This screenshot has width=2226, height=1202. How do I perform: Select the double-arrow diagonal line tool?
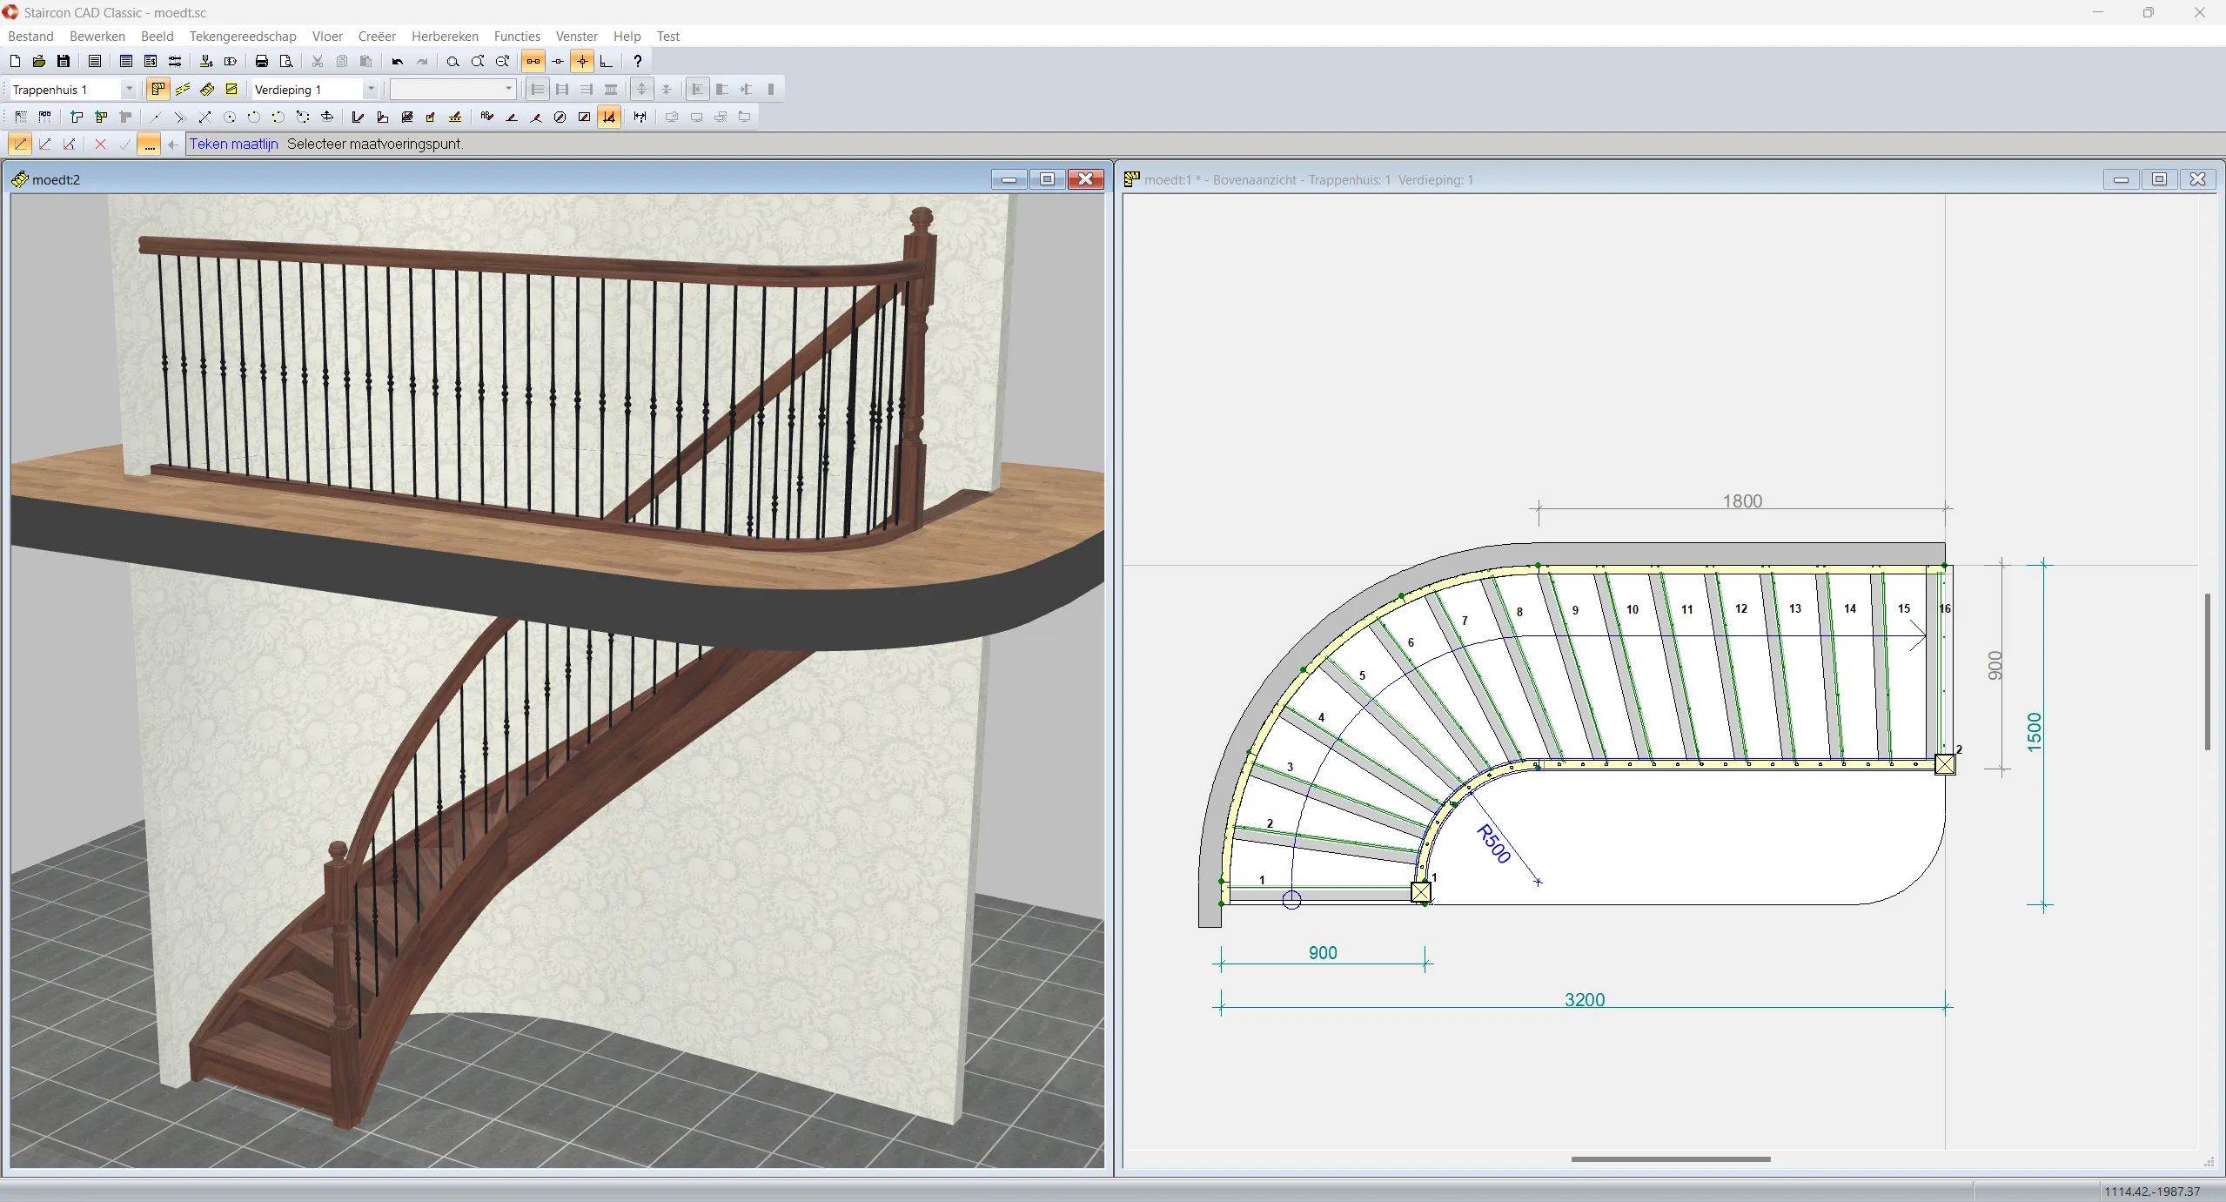click(x=204, y=117)
